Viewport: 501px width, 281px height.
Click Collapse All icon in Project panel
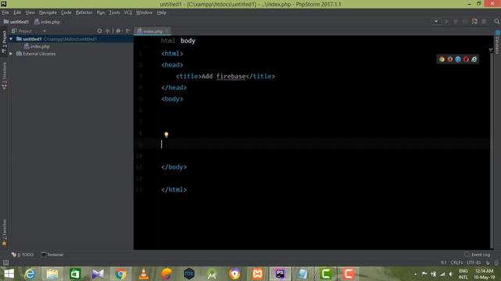click(108, 31)
